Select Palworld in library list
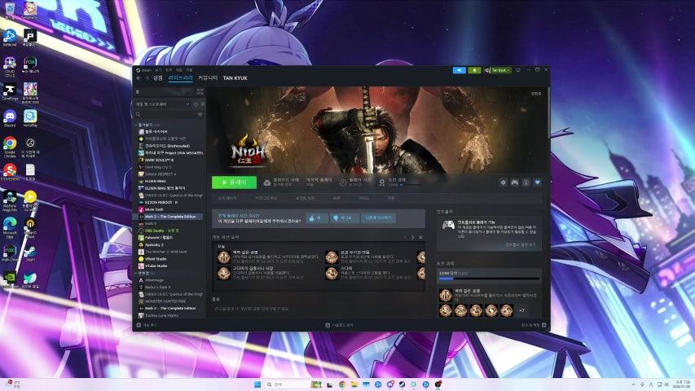This screenshot has height=391, width=695. coord(158,238)
